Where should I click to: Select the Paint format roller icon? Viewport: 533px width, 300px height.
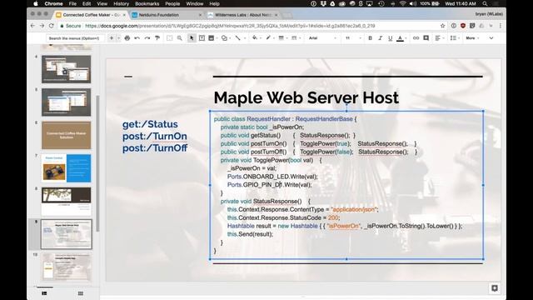[157, 38]
